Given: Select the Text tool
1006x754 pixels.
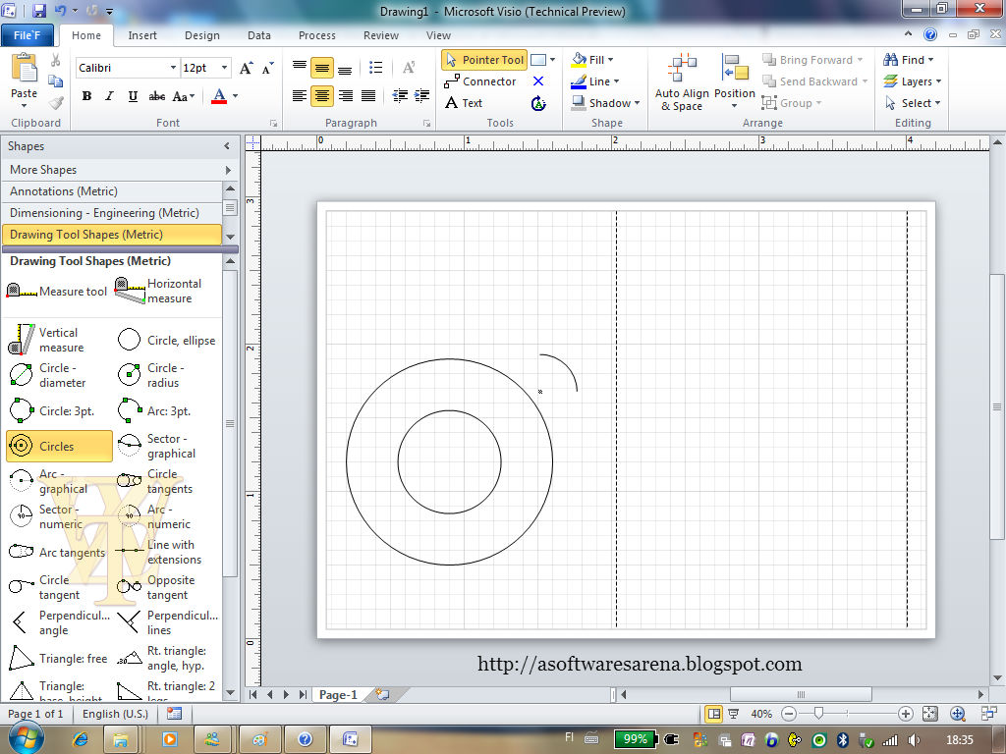Looking at the screenshot, I should pyautogui.click(x=463, y=103).
